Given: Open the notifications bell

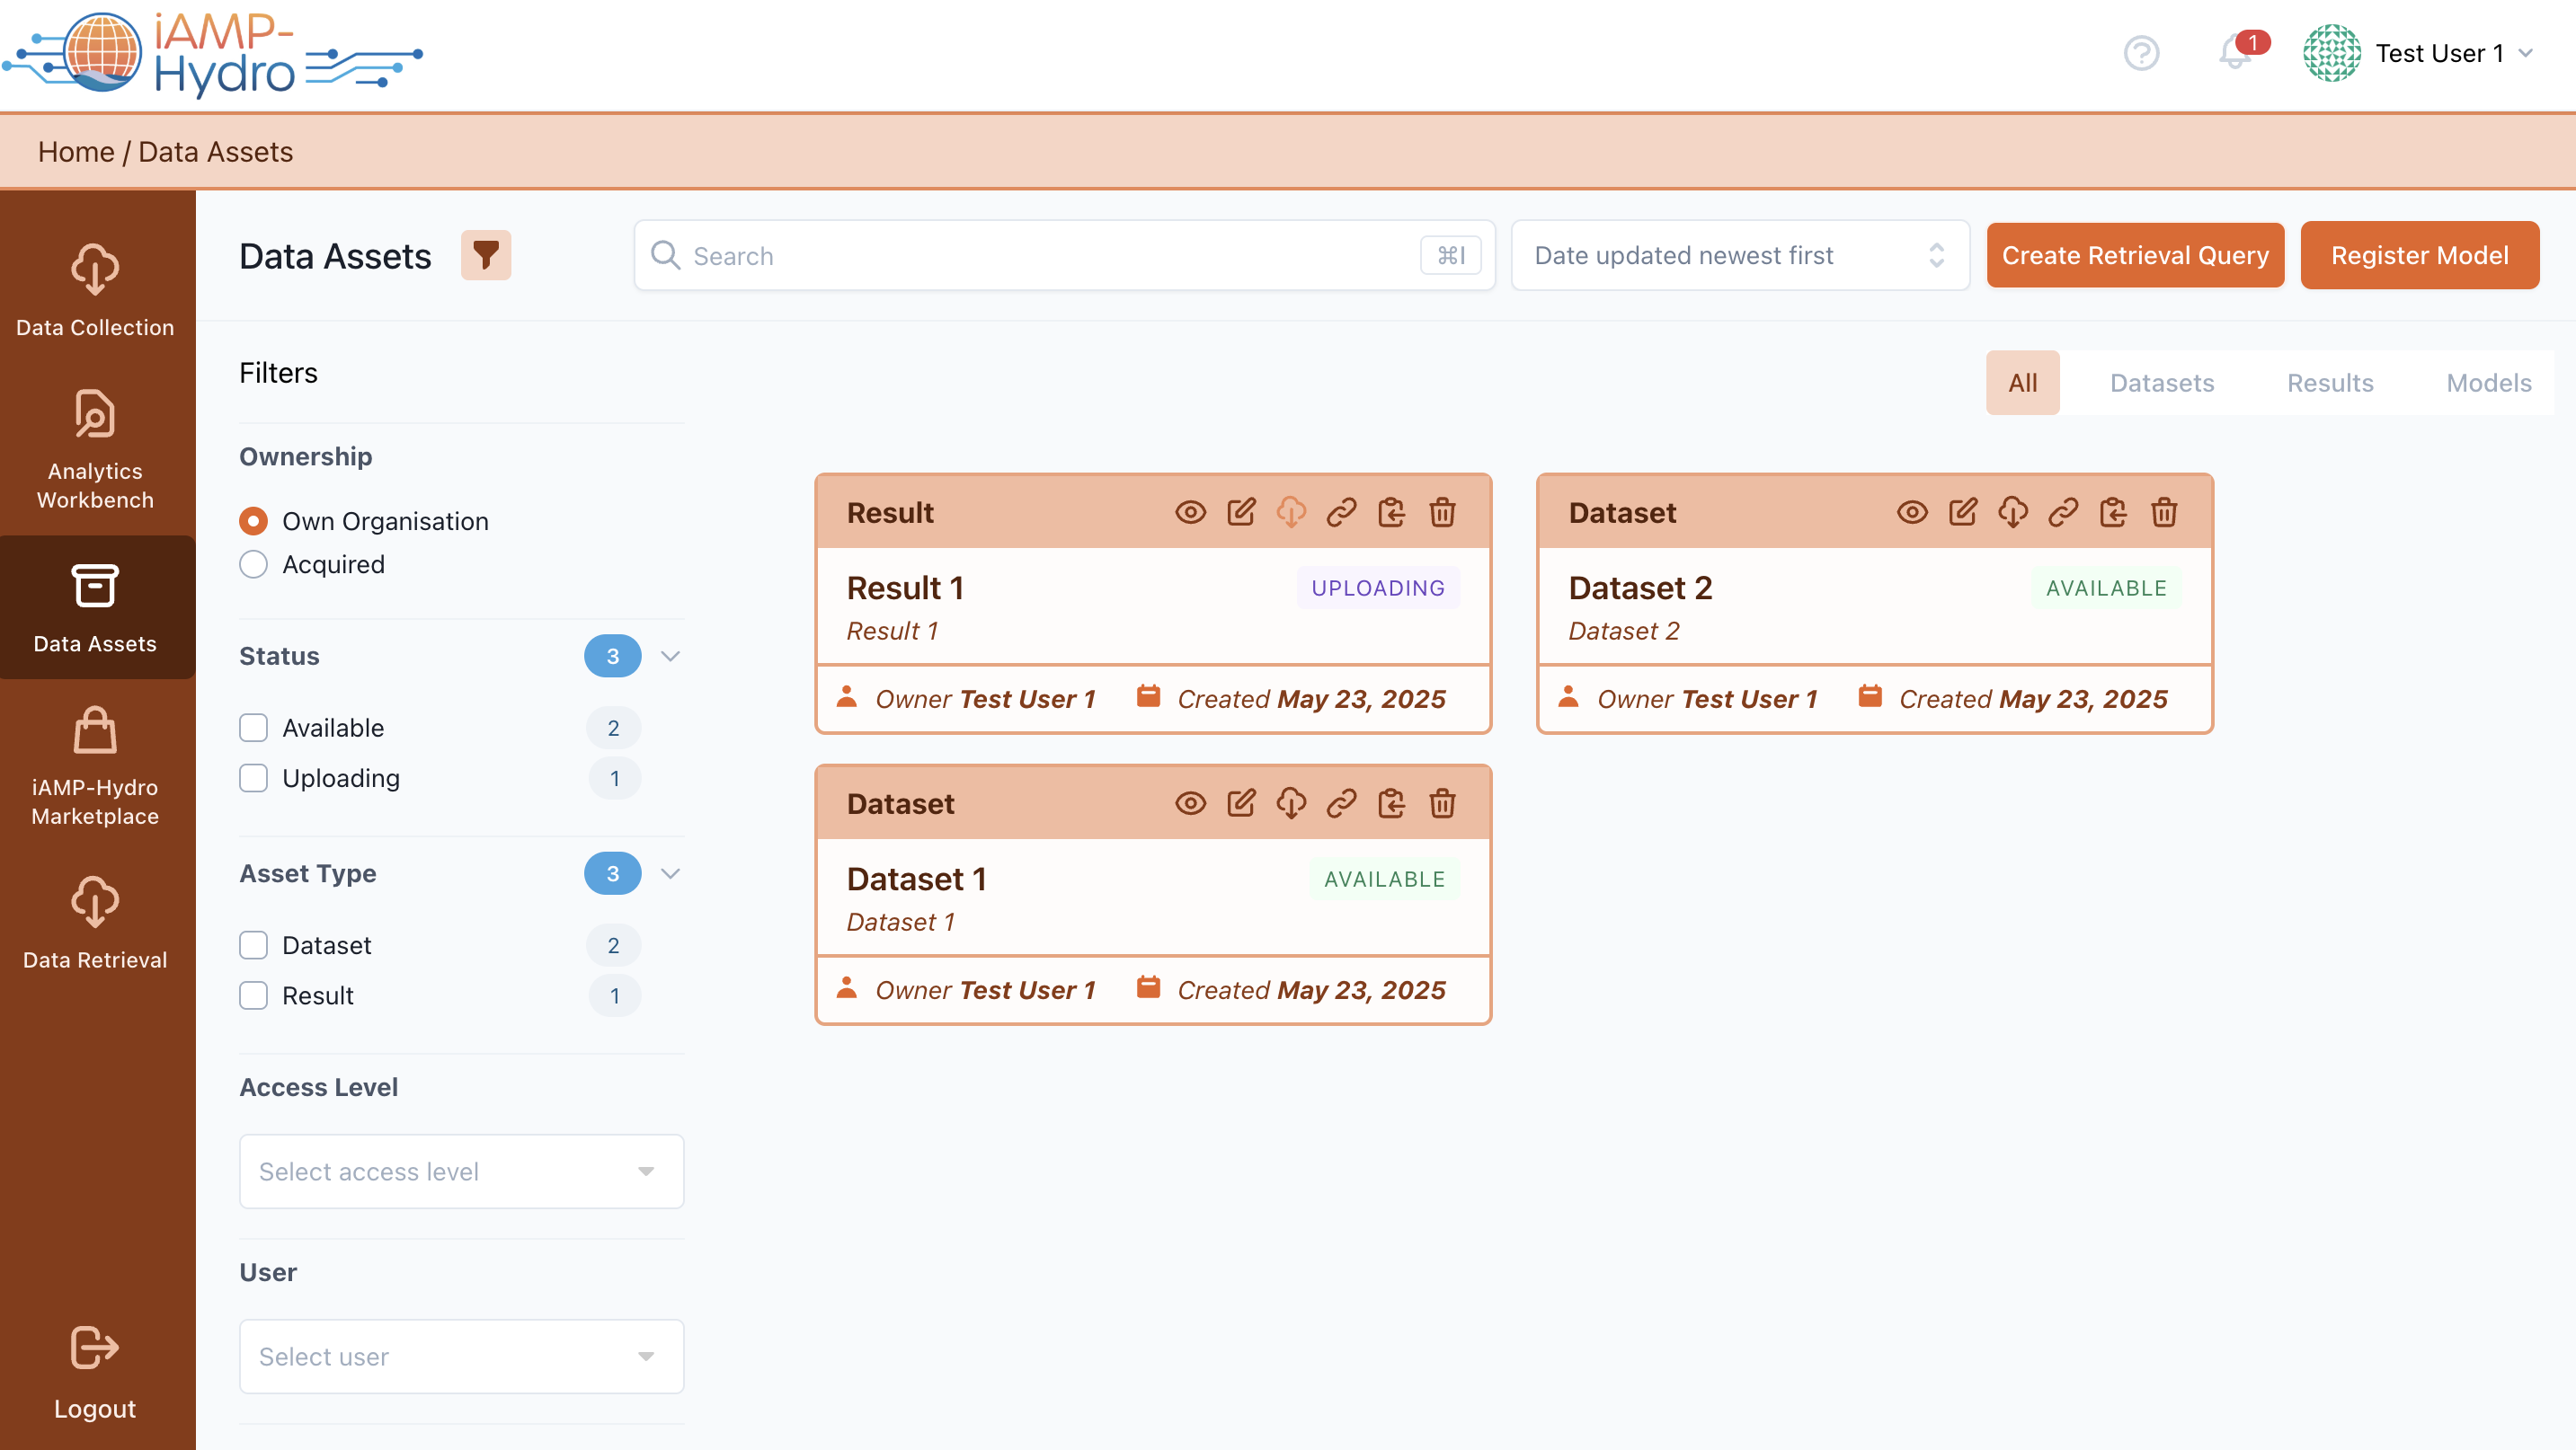Looking at the screenshot, I should coord(2234,52).
